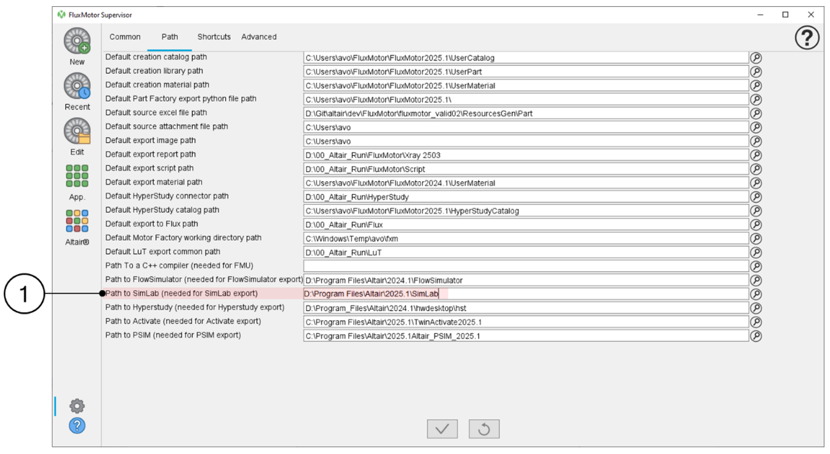This screenshot has height=454, width=830.
Task: Browse for Default source excel file path
Action: [x=756, y=114]
